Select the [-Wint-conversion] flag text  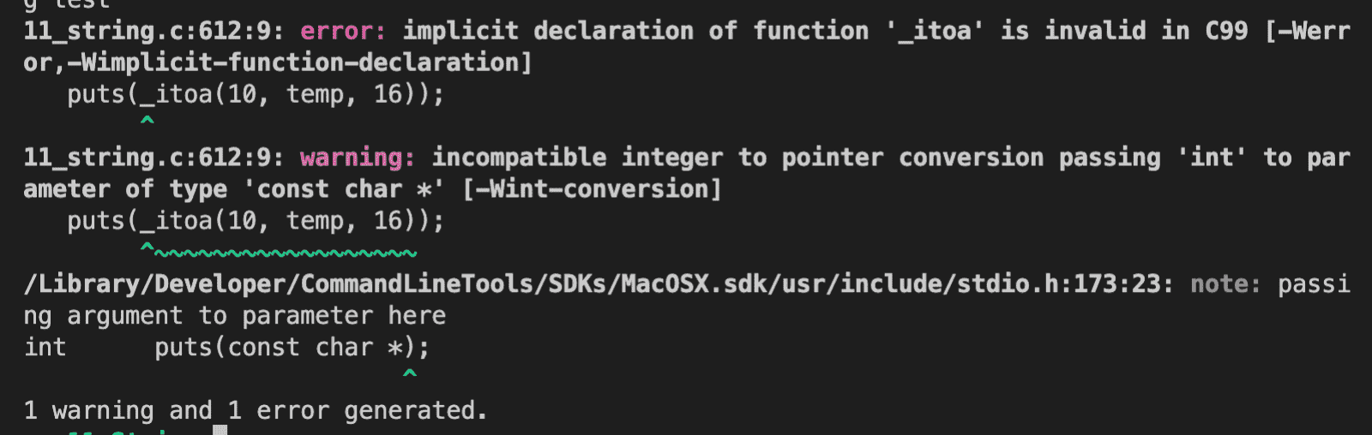(592, 189)
